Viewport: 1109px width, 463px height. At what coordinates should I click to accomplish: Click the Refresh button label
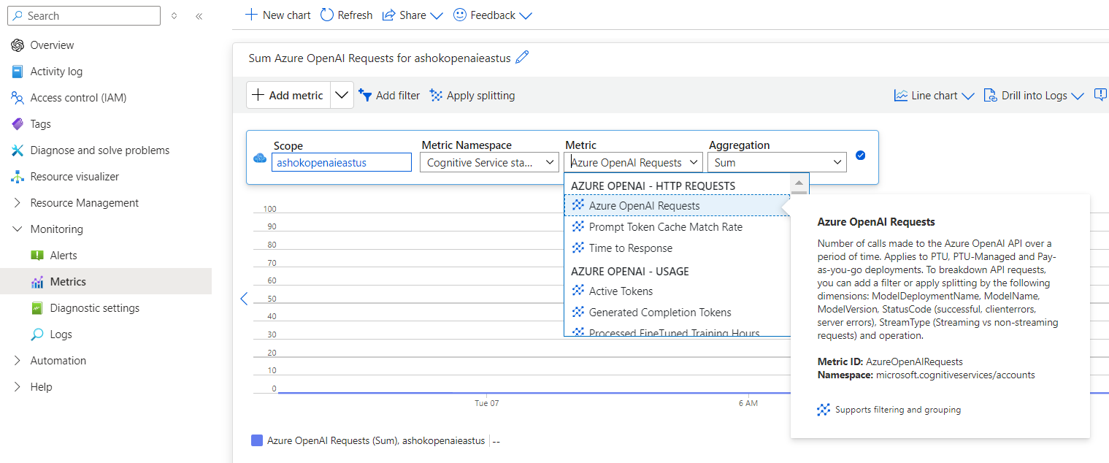pyautogui.click(x=355, y=15)
